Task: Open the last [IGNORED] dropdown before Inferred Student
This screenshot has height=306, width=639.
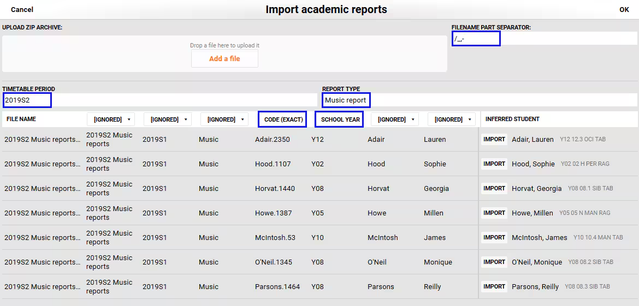Action: 452,119
